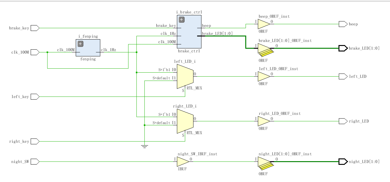The image size is (390, 182).
Task: Click the brake_ctrl module name label
Action: point(189,51)
